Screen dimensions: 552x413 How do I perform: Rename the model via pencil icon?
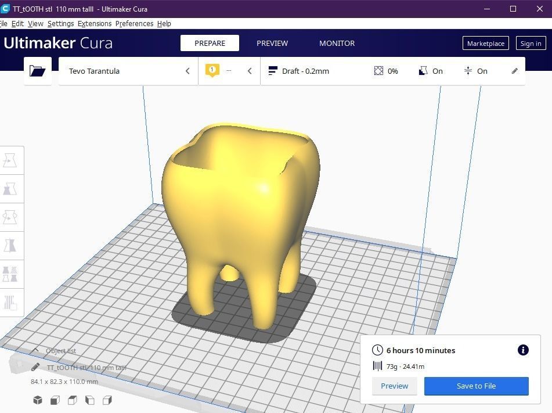click(35, 367)
